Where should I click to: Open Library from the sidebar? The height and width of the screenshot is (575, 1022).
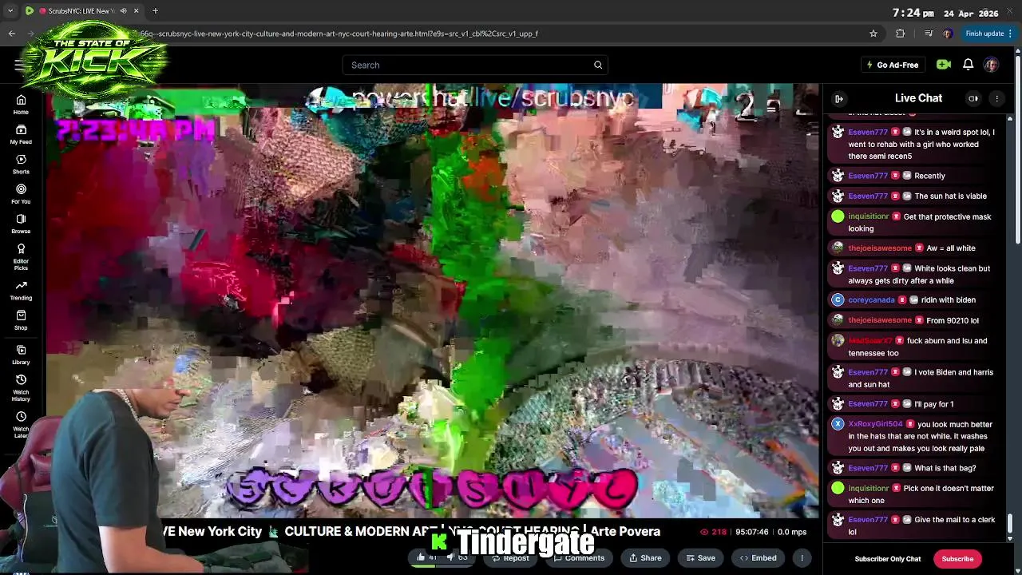21,355
